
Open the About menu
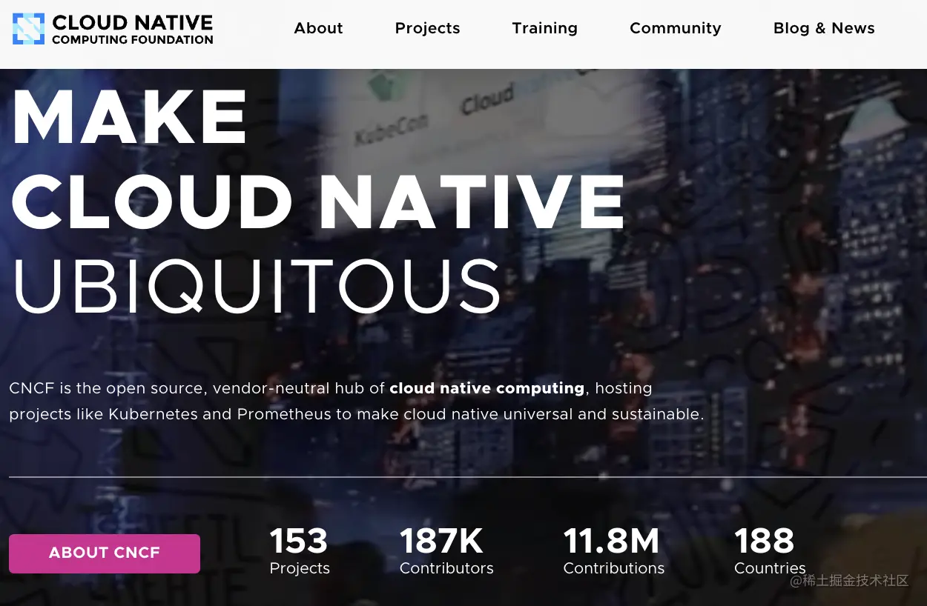[318, 28]
